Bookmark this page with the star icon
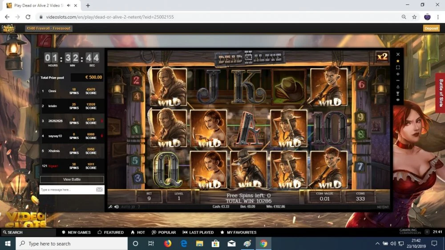Viewport: 445px width, 250px height. (x=414, y=17)
